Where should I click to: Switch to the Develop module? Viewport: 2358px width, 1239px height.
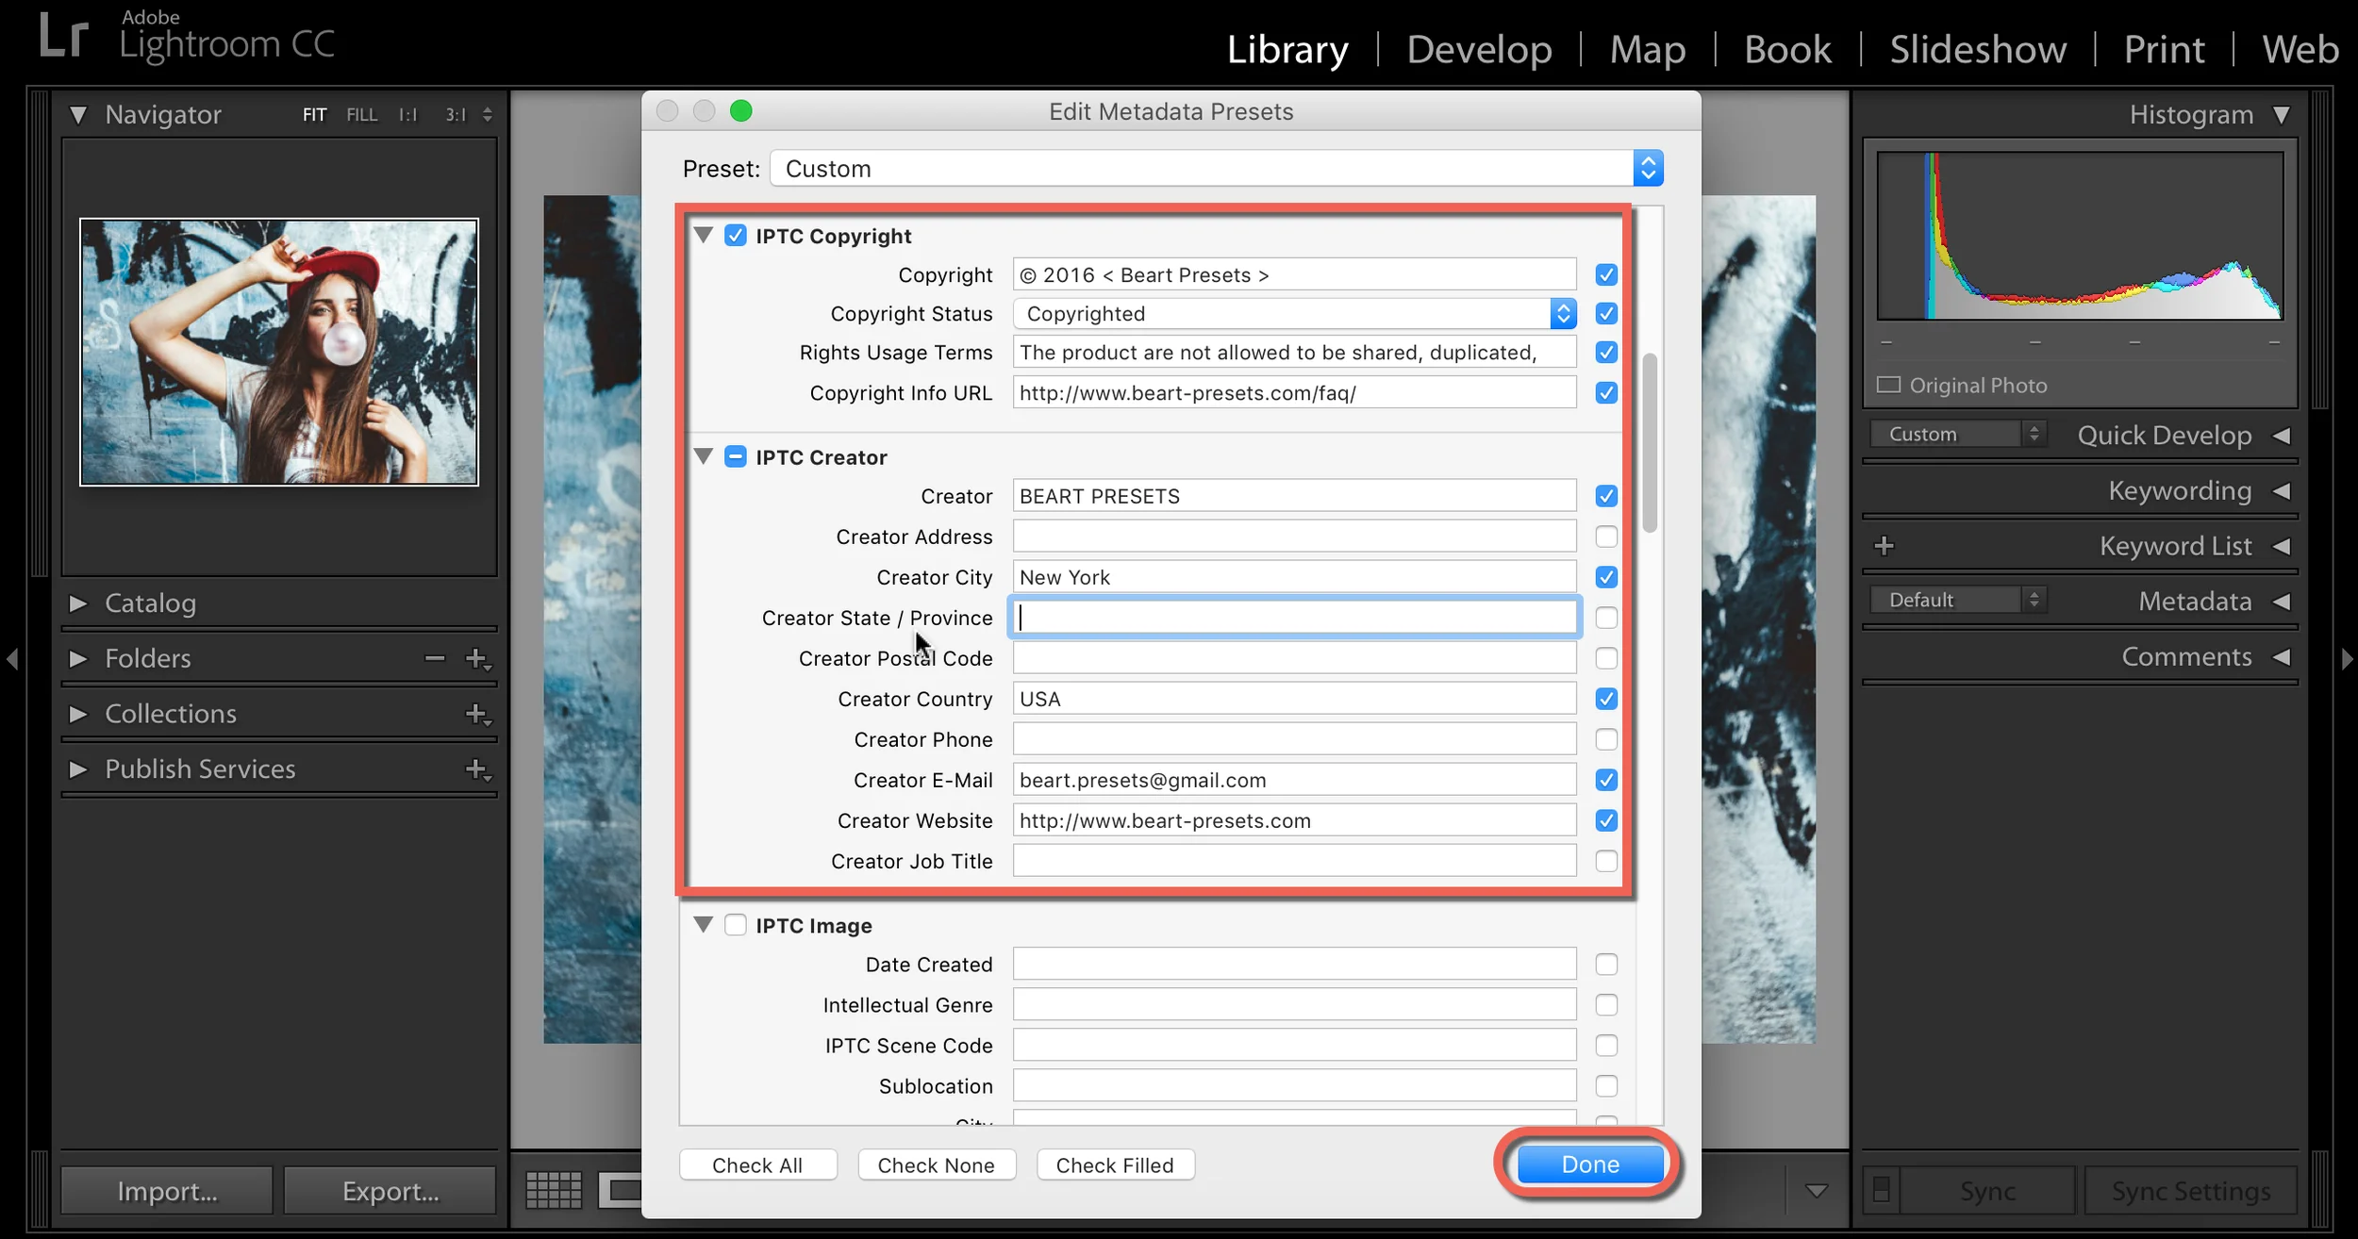coord(1479,49)
